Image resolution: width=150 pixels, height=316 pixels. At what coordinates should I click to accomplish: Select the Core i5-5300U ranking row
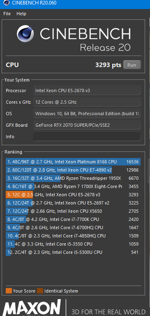click(73, 252)
